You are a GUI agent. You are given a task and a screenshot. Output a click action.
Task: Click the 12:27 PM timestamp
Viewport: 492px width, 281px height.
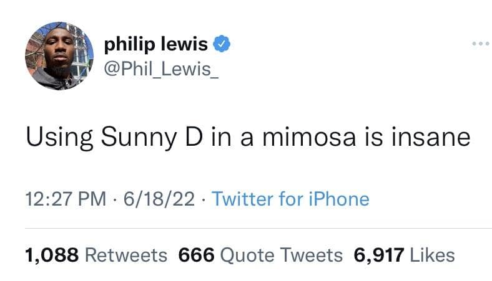(66, 199)
